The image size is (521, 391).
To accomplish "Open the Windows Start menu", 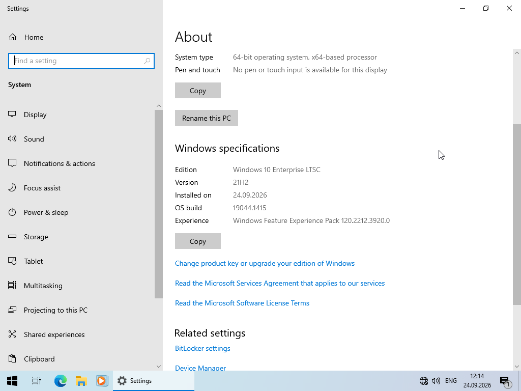I will tap(12, 381).
